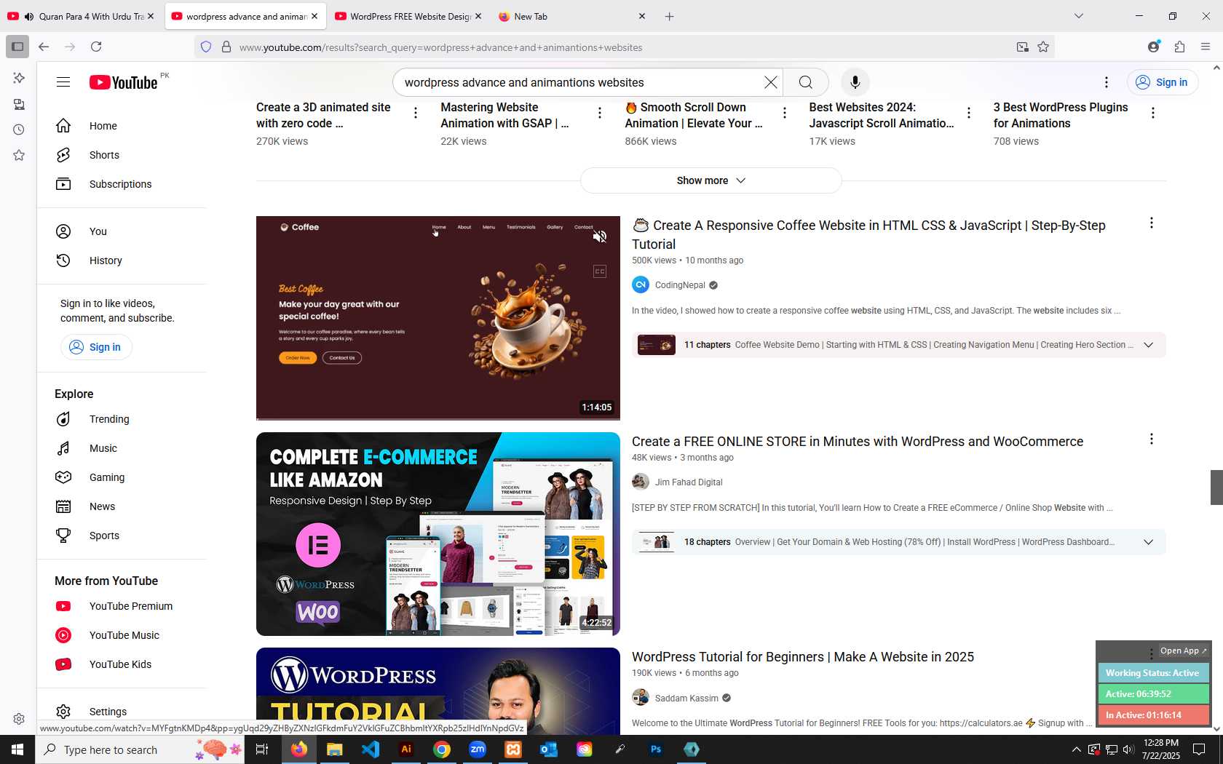The image size is (1223, 764).
Task: Open options for Best Websites 2024 video
Action: pos(969,113)
